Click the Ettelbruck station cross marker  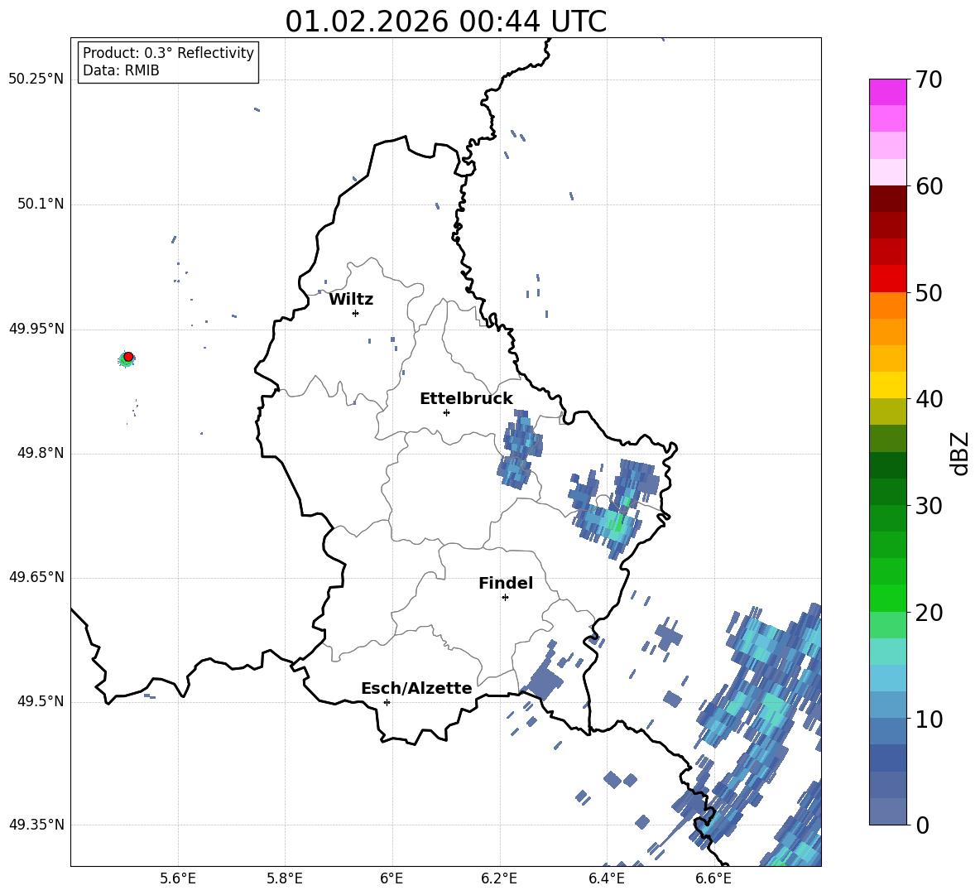(446, 412)
